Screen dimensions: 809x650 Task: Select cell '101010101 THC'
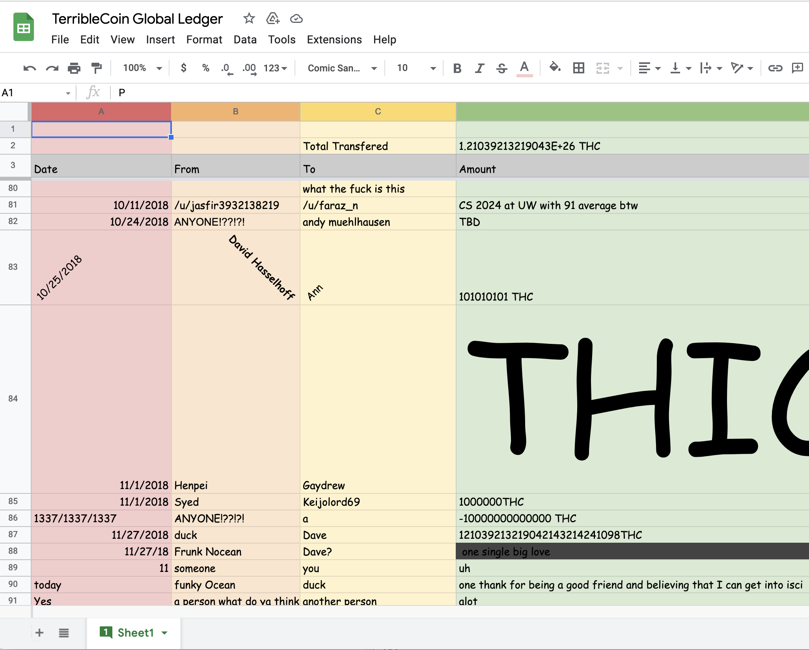point(632,267)
